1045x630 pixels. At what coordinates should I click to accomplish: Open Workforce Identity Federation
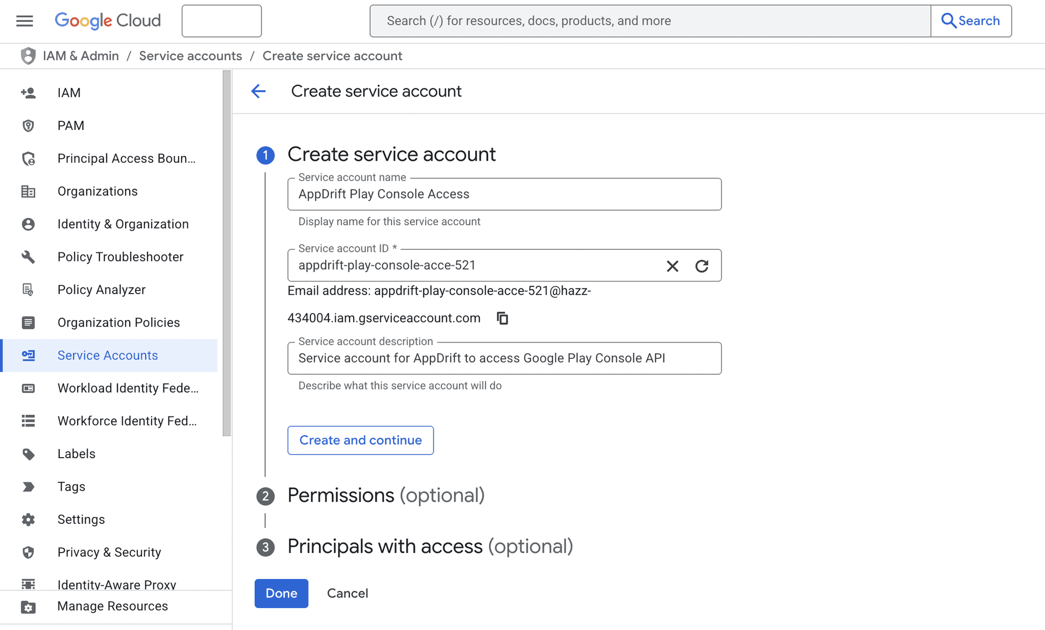point(127,421)
